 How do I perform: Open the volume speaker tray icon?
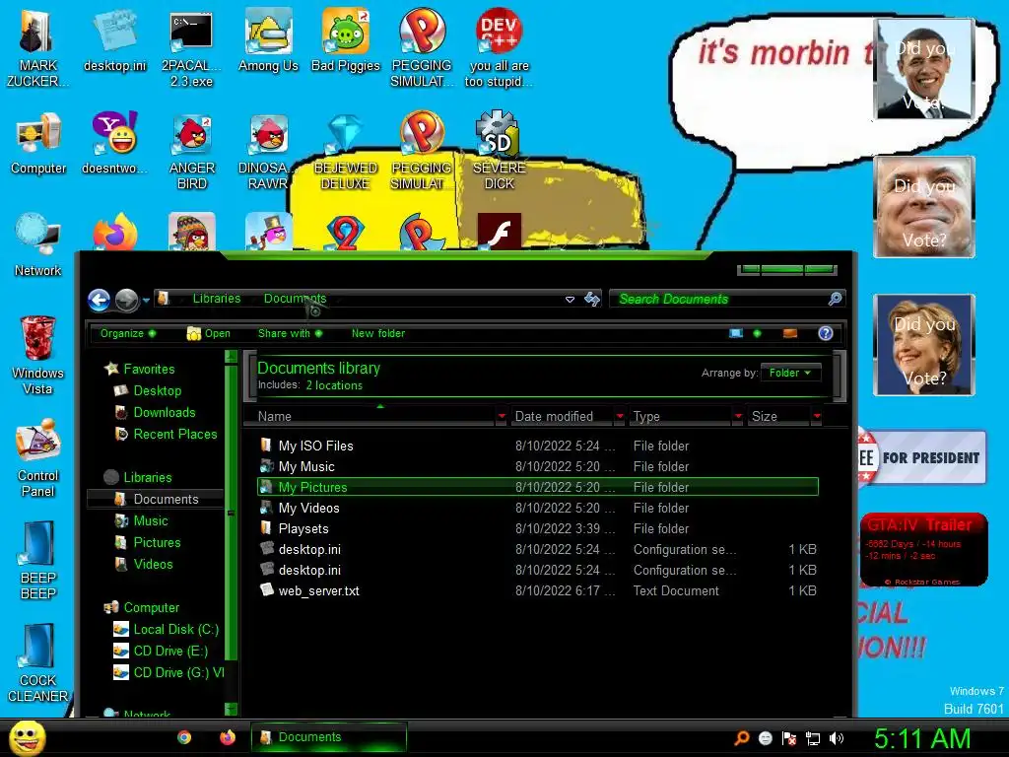(836, 739)
